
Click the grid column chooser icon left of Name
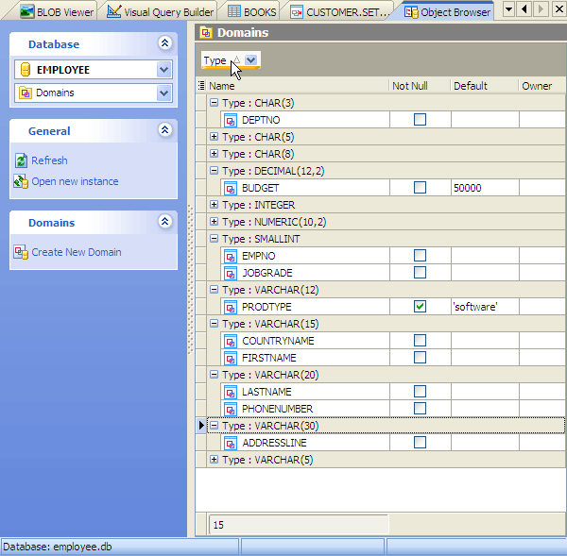pos(201,86)
